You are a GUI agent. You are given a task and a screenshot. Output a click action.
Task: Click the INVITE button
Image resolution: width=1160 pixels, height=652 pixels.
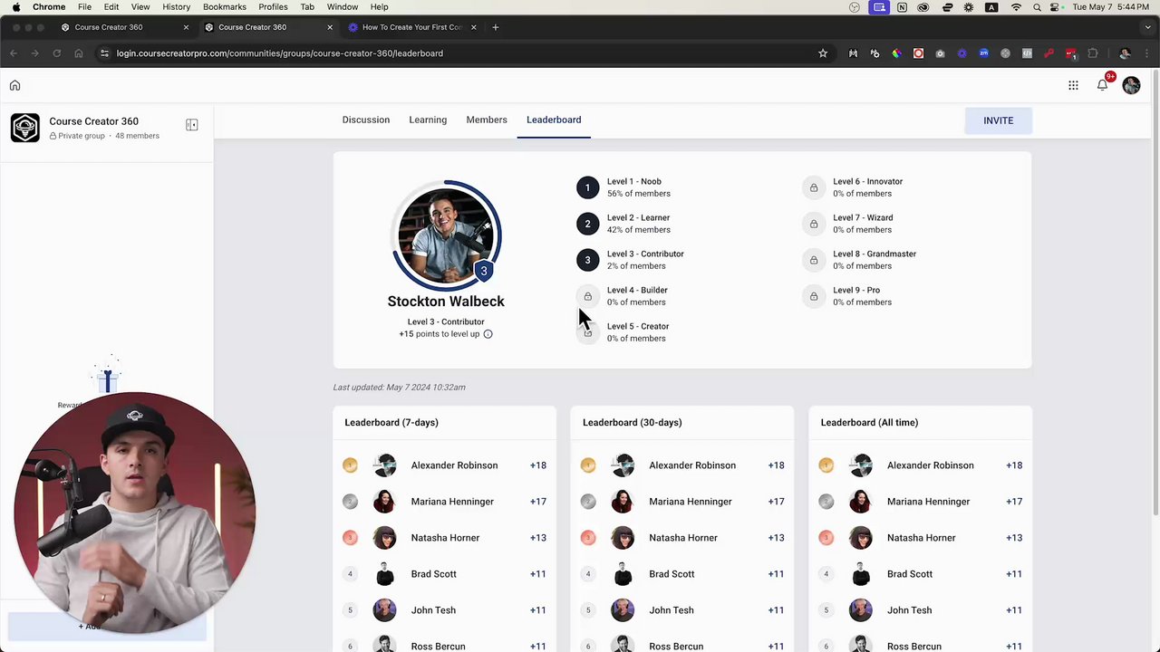999,120
